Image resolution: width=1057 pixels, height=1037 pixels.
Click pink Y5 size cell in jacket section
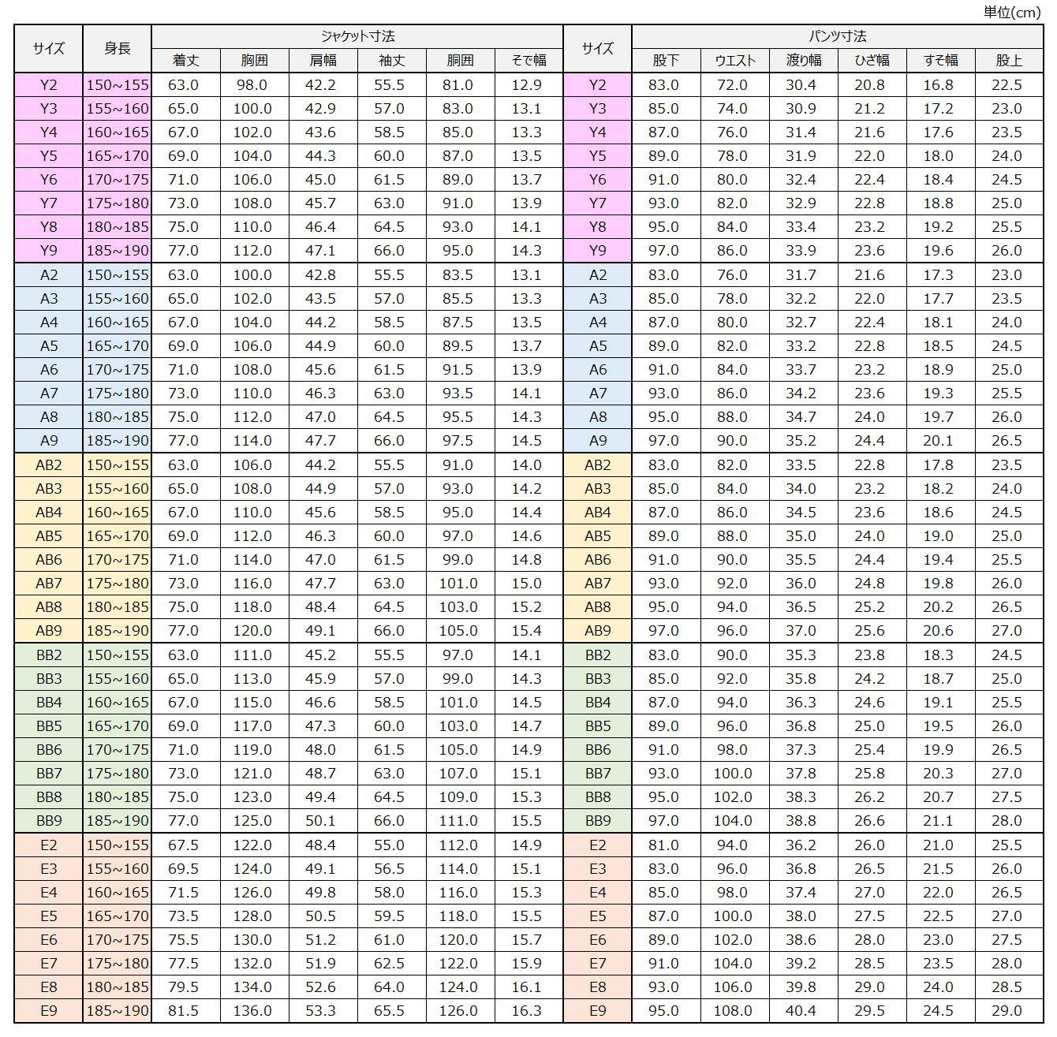tap(48, 156)
